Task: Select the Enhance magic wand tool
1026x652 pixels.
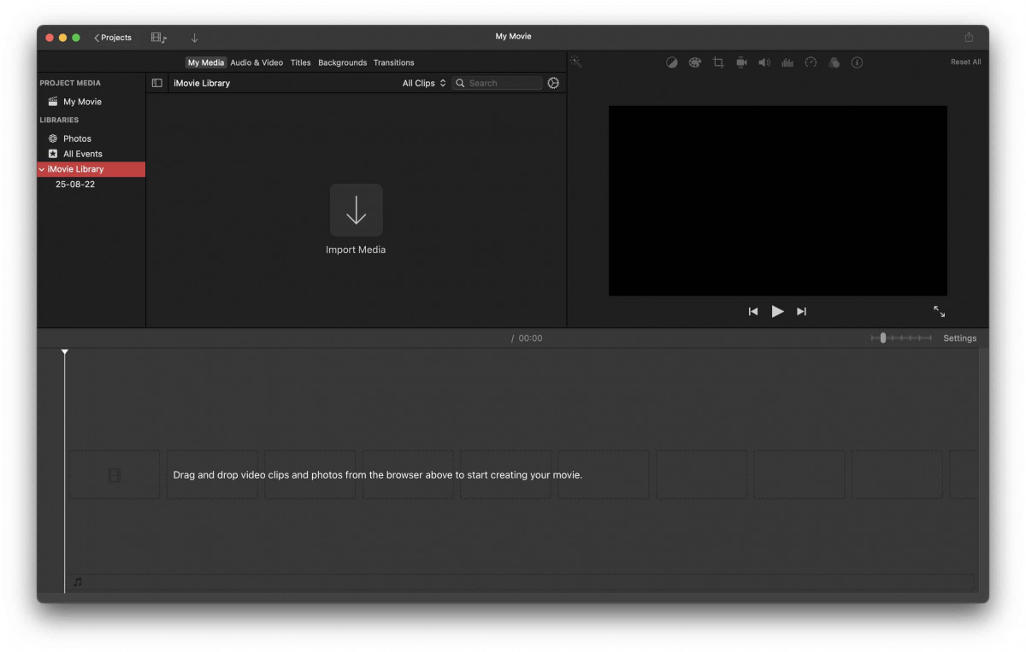Action: [x=576, y=62]
